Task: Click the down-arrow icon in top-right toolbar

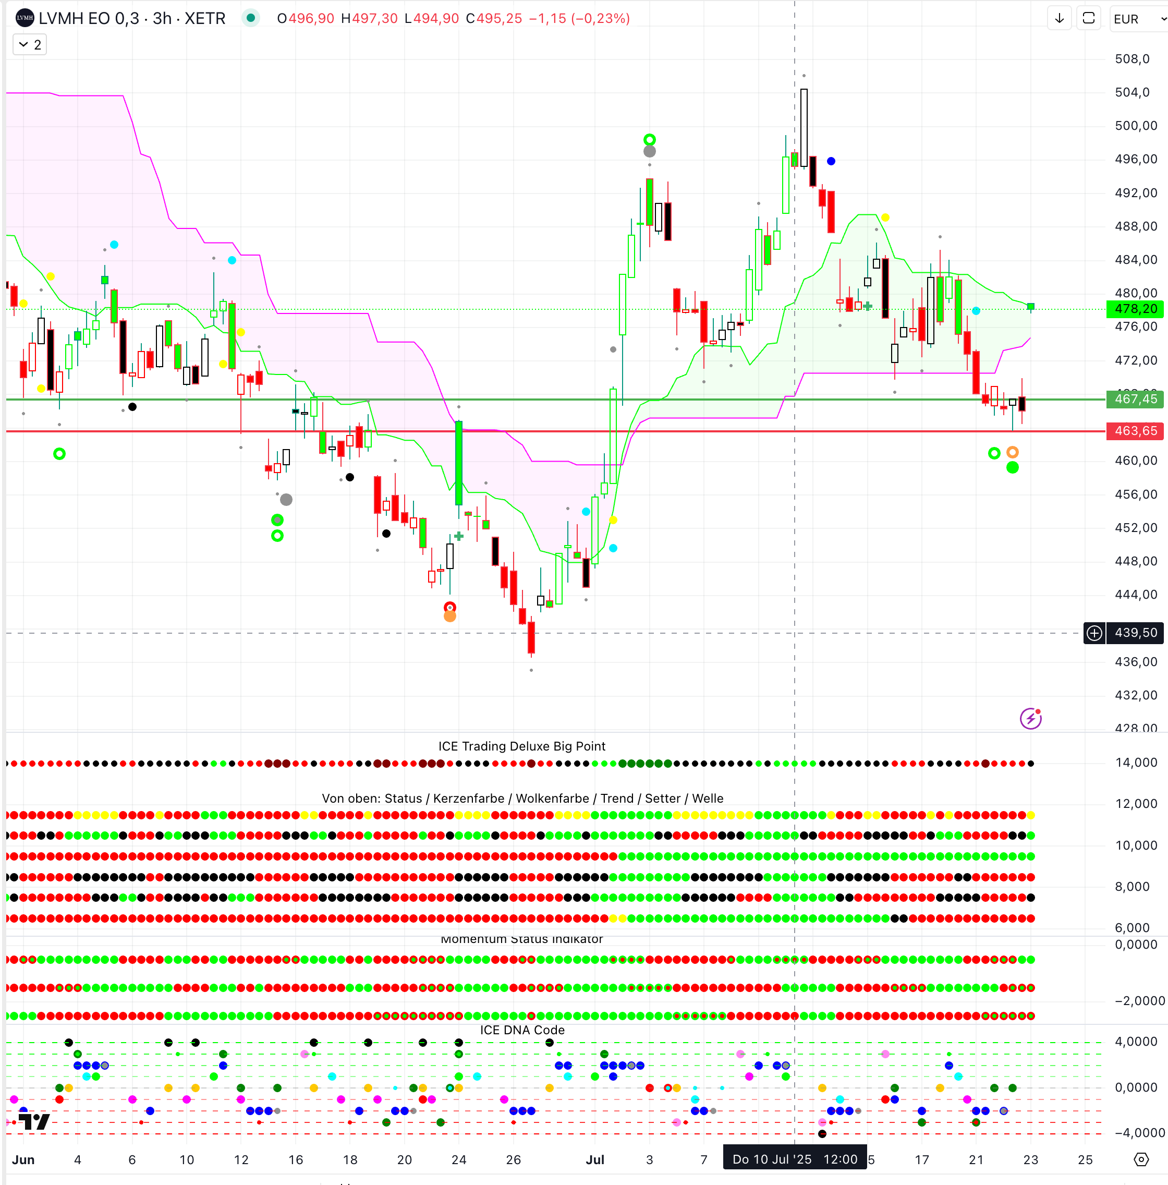Action: click(1059, 18)
